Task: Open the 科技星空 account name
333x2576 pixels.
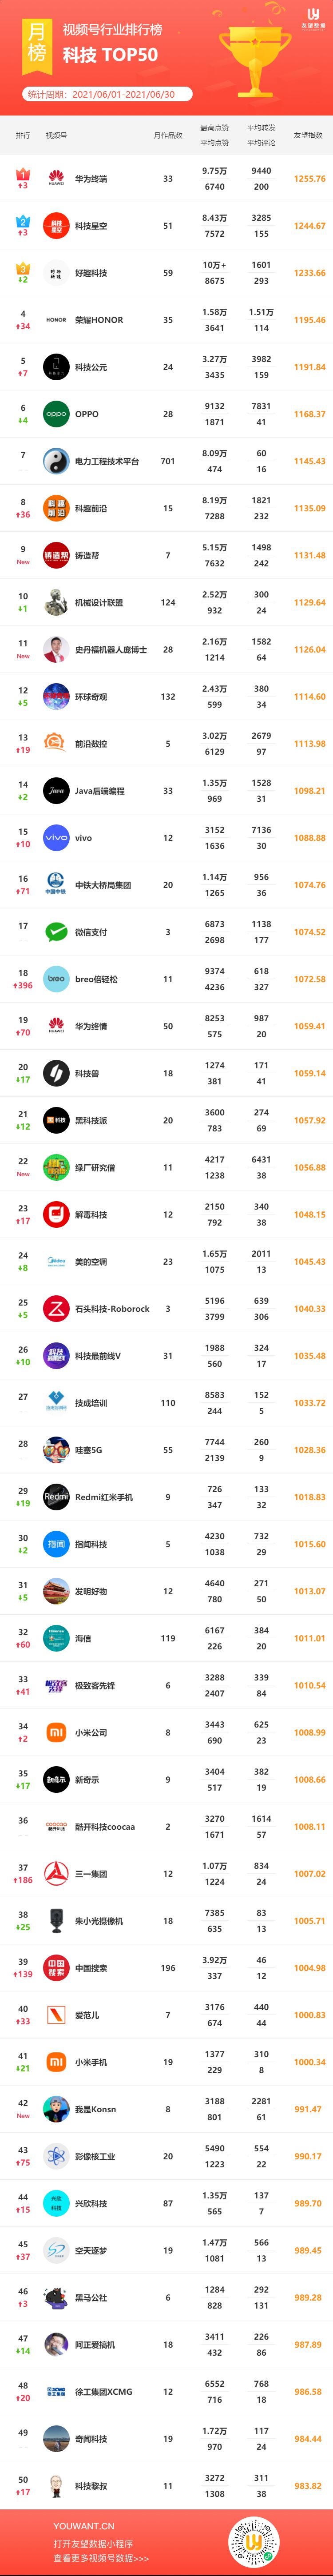Action: point(91,226)
